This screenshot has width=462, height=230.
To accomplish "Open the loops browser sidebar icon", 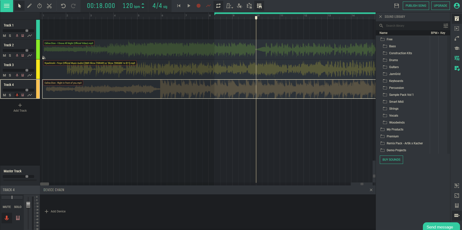I will (x=457, y=29).
